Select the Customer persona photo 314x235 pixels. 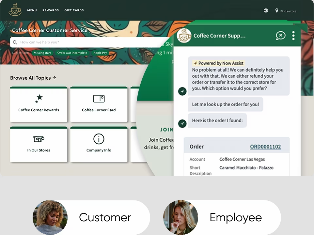tap(50, 217)
